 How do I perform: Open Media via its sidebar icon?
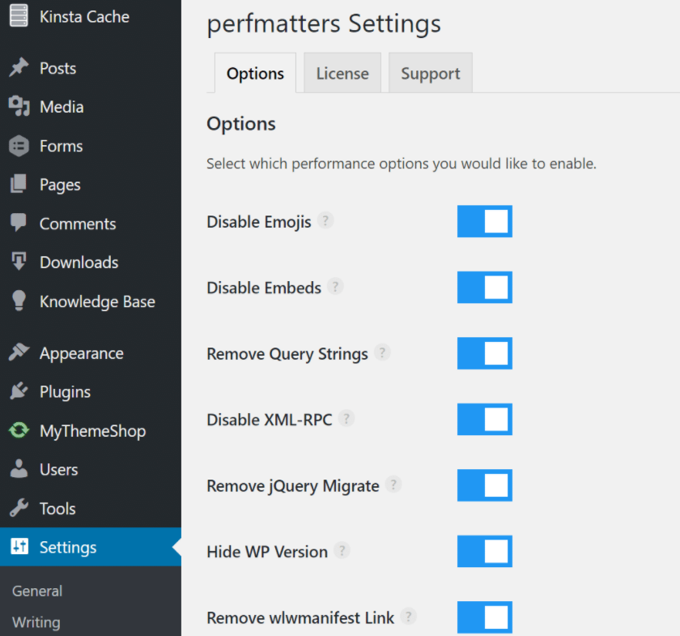coord(19,107)
